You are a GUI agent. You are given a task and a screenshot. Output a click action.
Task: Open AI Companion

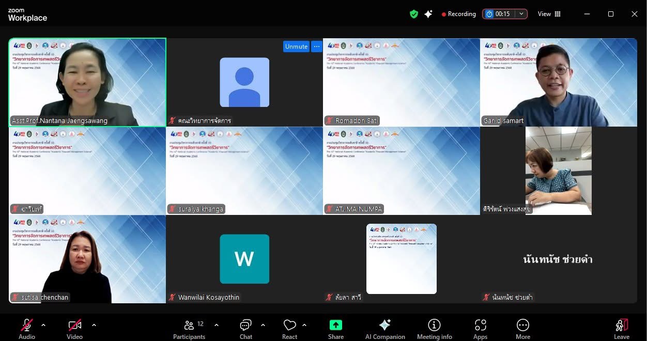pos(385,329)
